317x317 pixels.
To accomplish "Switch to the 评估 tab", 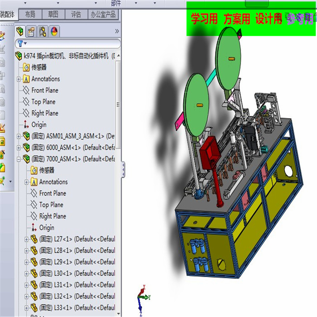I will coord(76,14).
